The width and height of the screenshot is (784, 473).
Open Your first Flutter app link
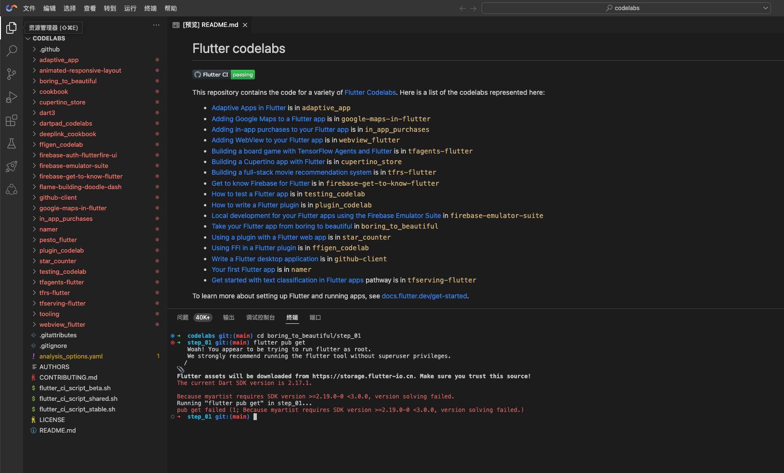point(243,269)
